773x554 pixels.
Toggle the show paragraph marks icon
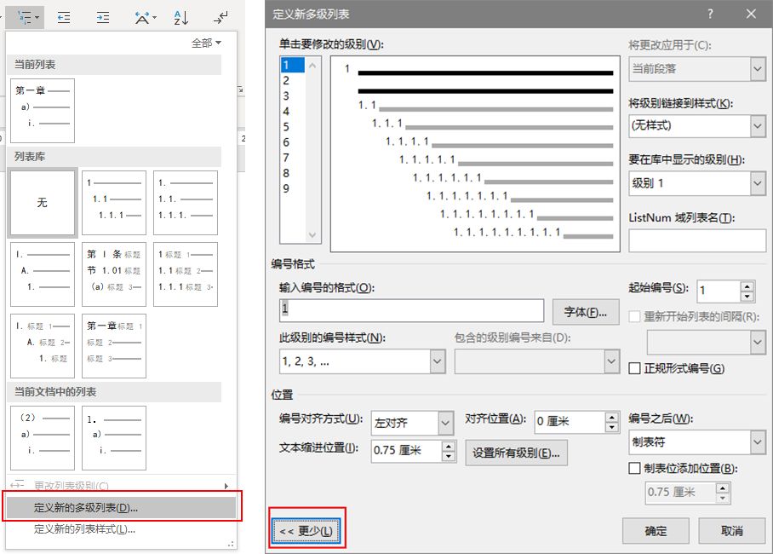[220, 18]
